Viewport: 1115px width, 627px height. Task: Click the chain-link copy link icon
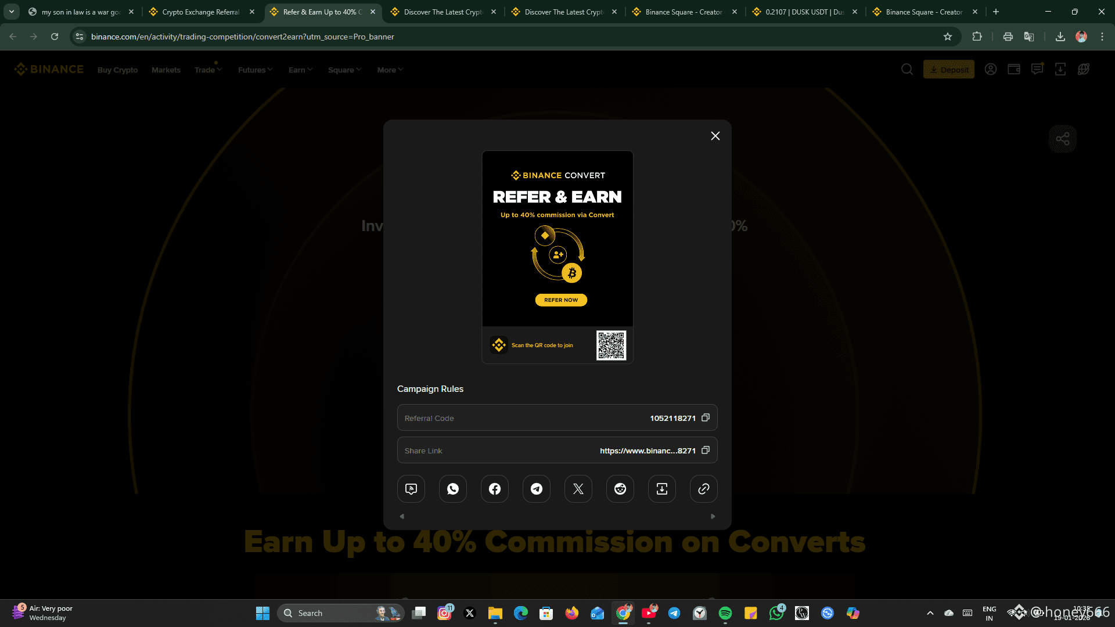704,489
